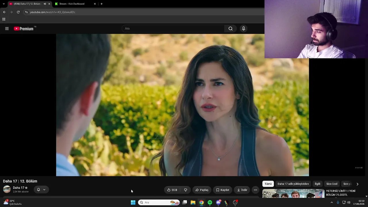
Task: Open the Windows Start menu
Action: (133, 202)
